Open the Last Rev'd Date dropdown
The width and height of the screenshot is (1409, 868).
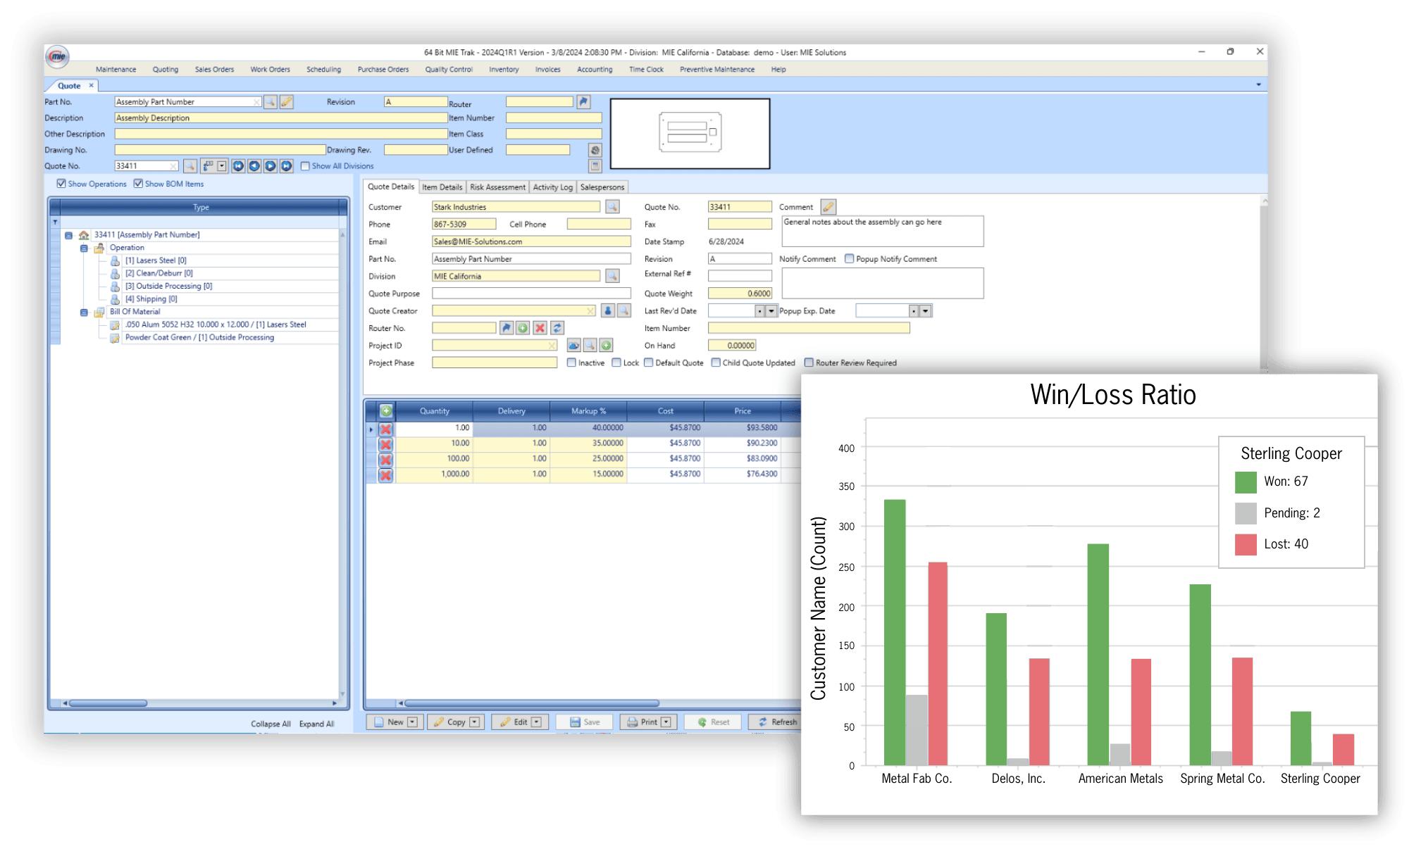[770, 310]
